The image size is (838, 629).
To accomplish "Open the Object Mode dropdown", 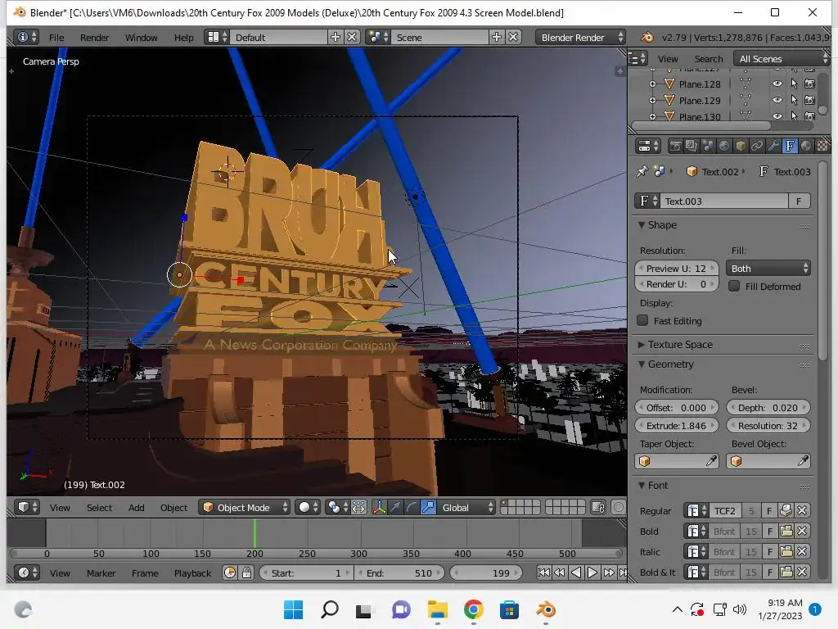I will tap(244, 508).
